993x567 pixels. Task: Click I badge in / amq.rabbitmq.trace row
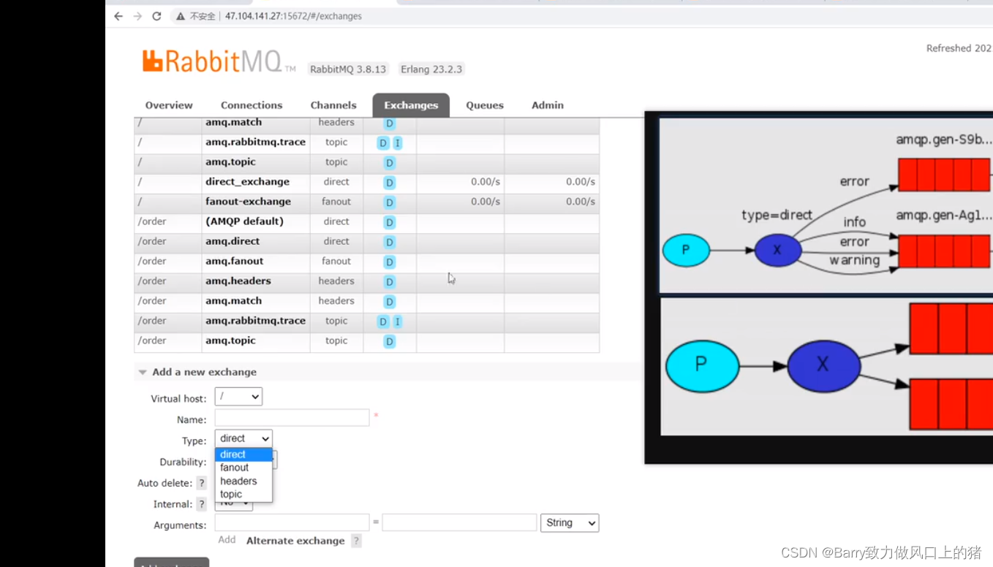point(398,143)
